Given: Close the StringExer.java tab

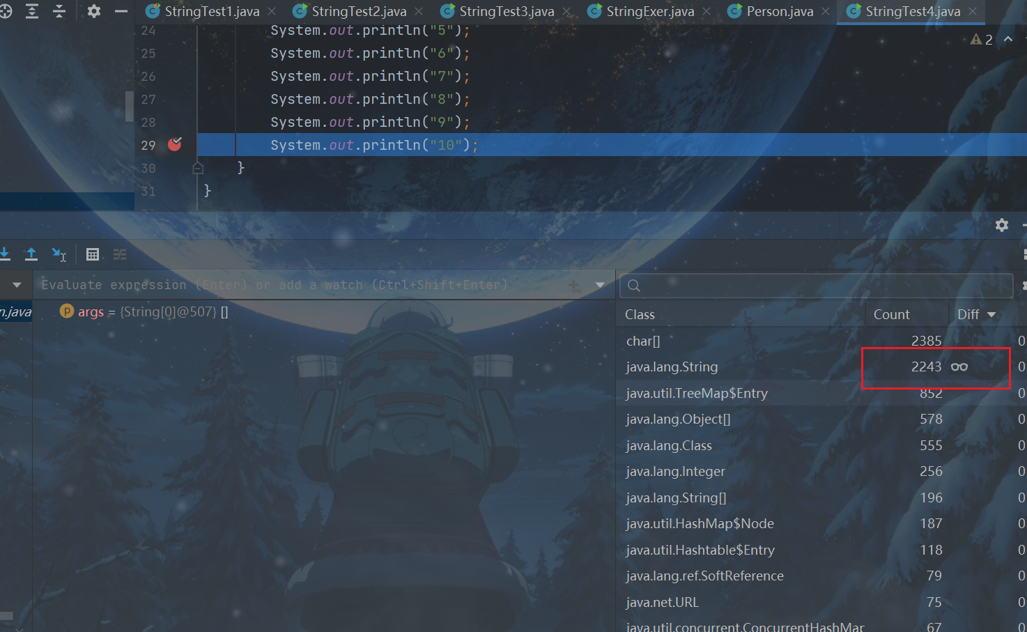Looking at the screenshot, I should pyautogui.click(x=706, y=11).
